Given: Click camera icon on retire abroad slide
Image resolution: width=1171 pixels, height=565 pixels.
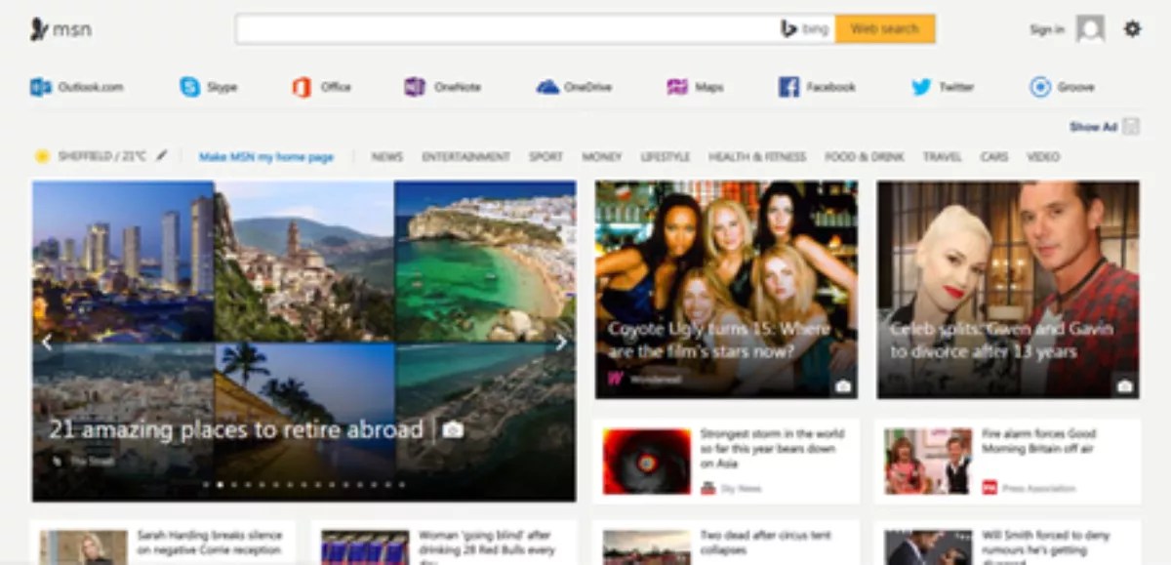Looking at the screenshot, I should [x=453, y=429].
